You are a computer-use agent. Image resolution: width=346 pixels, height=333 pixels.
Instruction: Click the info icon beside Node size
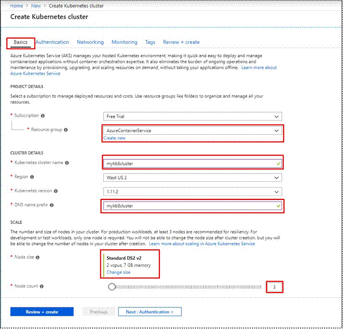pos(38,257)
